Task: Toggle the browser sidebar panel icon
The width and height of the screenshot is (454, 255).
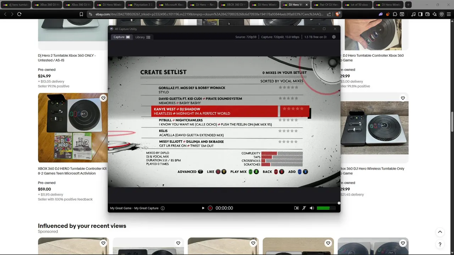Action: pyautogui.click(x=420, y=14)
